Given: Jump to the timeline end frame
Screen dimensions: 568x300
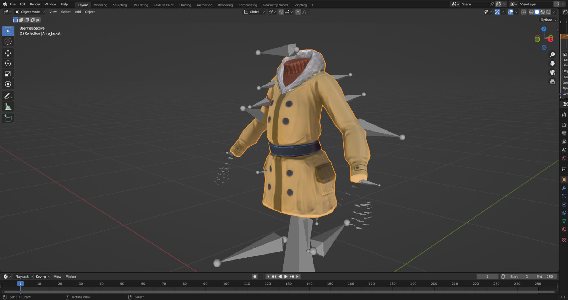Looking at the screenshot, I should click(298, 277).
